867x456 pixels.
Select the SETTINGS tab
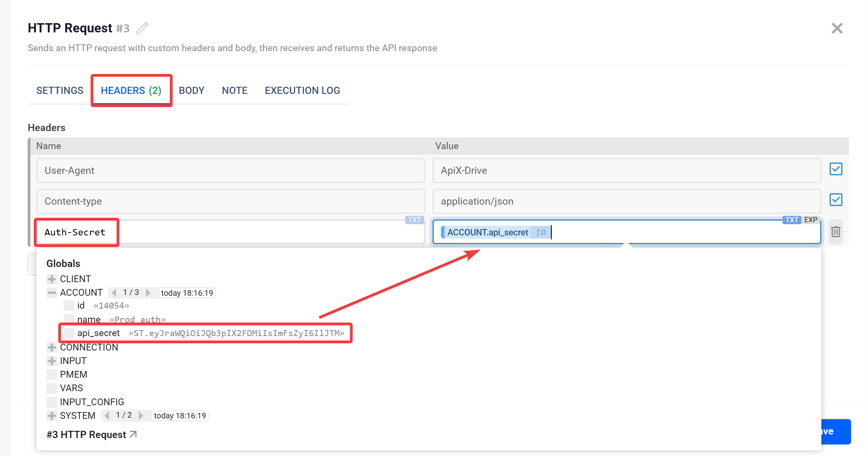60,91
